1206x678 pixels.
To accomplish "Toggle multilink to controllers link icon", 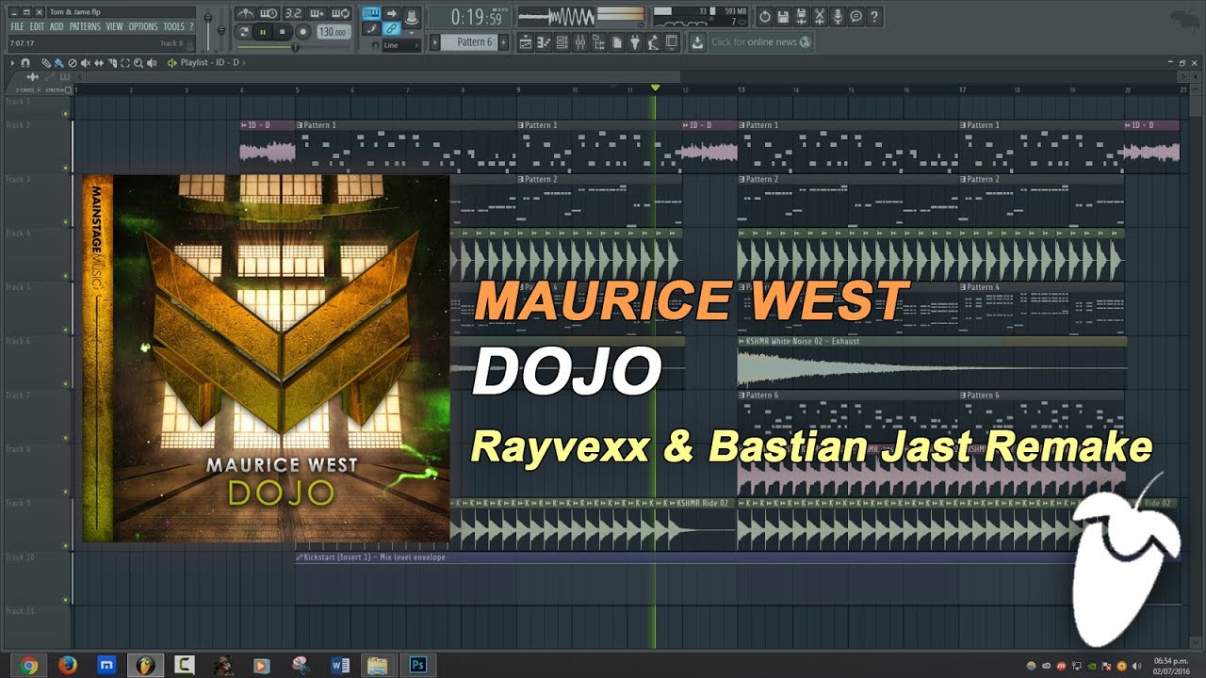I will coord(391,28).
